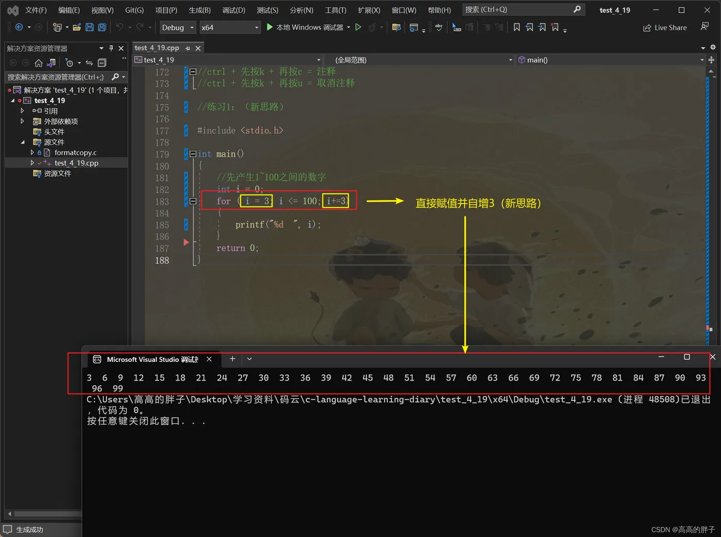Screen dimensions: 721x537
Task: Click the navigate backward arrow in toolbar
Action: point(19,27)
